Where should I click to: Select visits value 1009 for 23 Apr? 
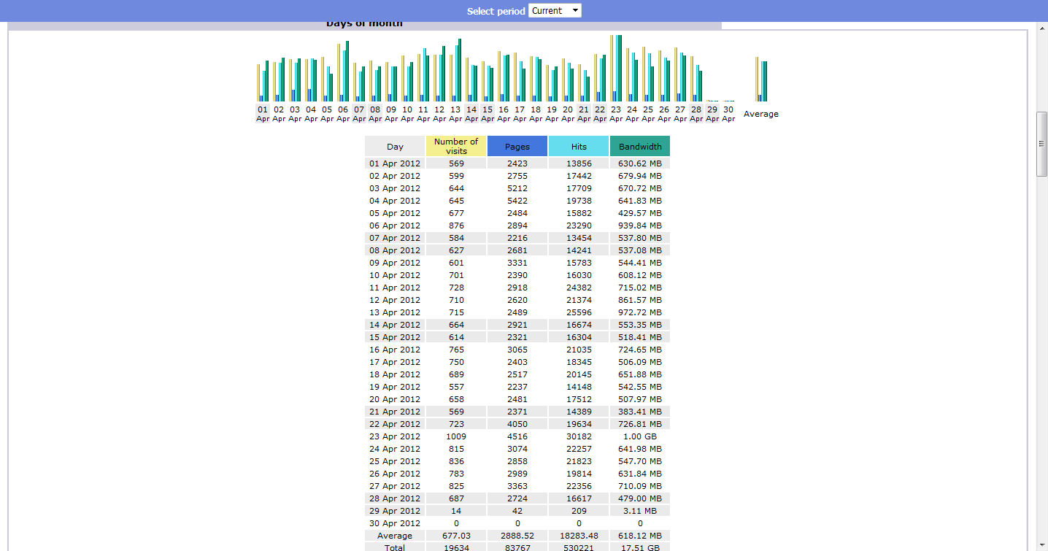pos(456,436)
